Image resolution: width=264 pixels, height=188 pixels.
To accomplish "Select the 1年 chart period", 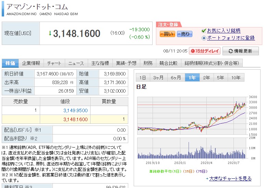I will [192, 78].
